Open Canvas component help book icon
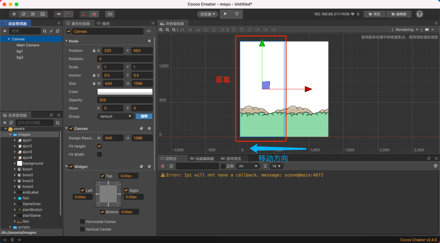This screenshot has height=243, width=440. [141, 128]
